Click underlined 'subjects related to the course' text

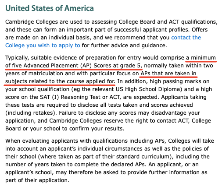[45, 81]
